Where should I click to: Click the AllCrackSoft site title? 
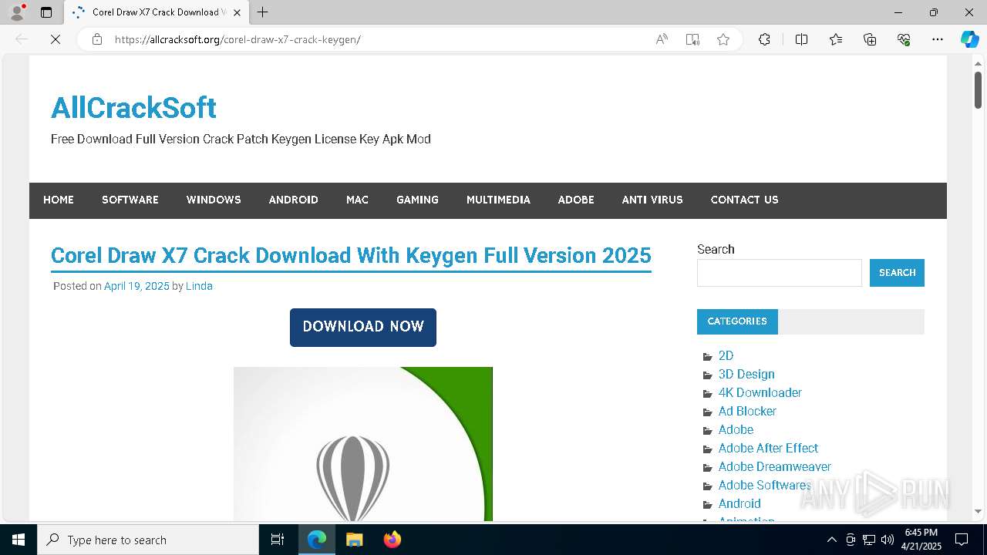tap(133, 108)
